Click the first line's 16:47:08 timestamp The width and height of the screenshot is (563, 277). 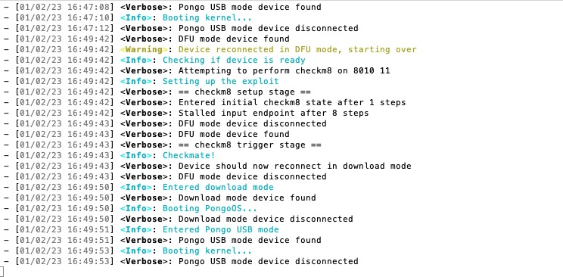(x=89, y=7)
